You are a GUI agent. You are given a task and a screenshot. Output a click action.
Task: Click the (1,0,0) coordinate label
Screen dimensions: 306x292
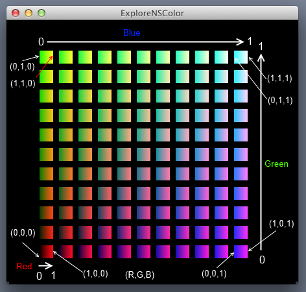pyautogui.click(x=95, y=274)
